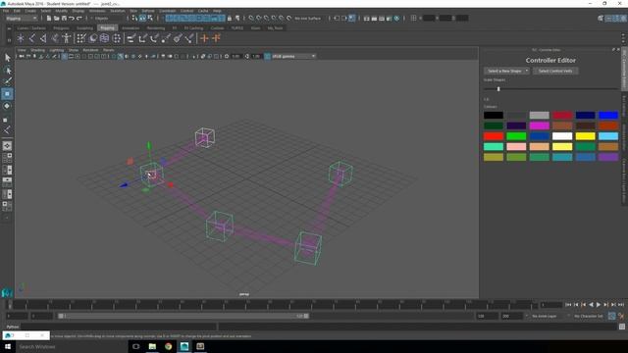The width and height of the screenshot is (628, 353).
Task: Toggle the viewport grid display icon
Action: (x=65, y=57)
